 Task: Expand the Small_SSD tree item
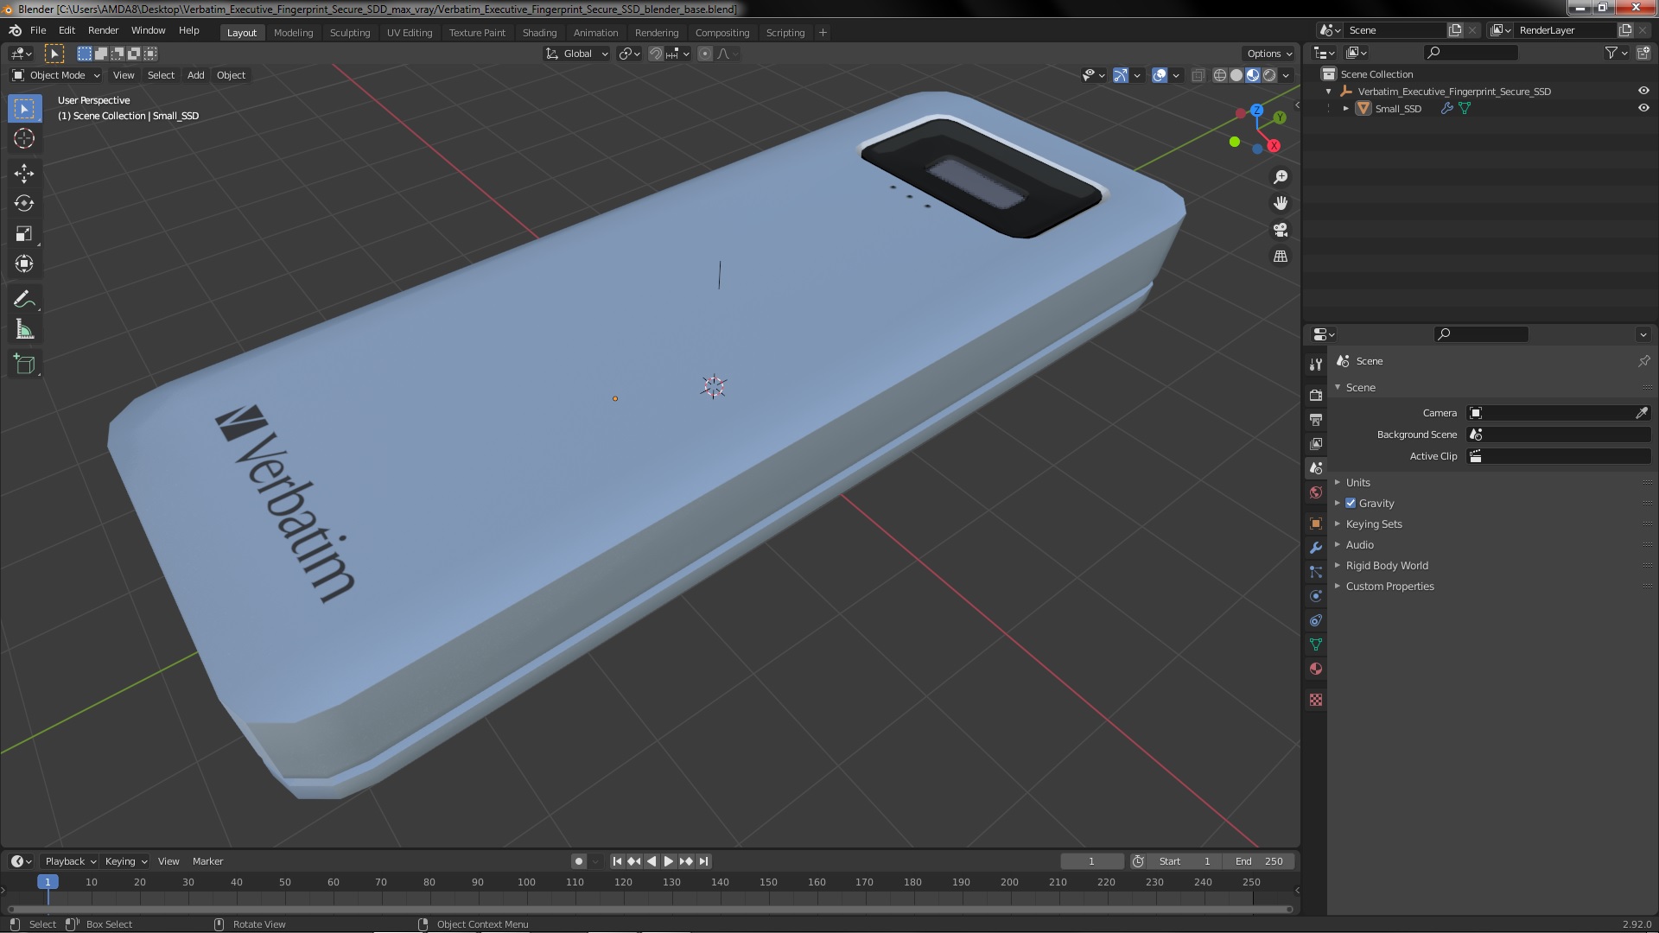tap(1345, 108)
